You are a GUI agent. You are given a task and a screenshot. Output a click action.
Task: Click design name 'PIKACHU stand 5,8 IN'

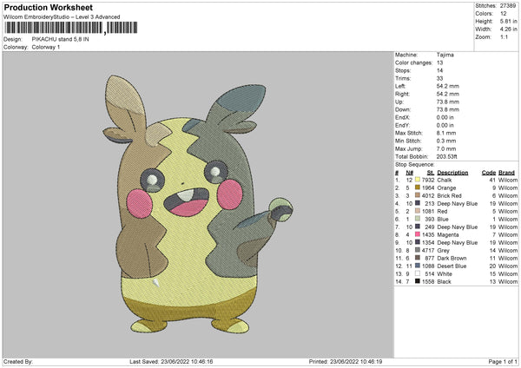click(x=61, y=39)
